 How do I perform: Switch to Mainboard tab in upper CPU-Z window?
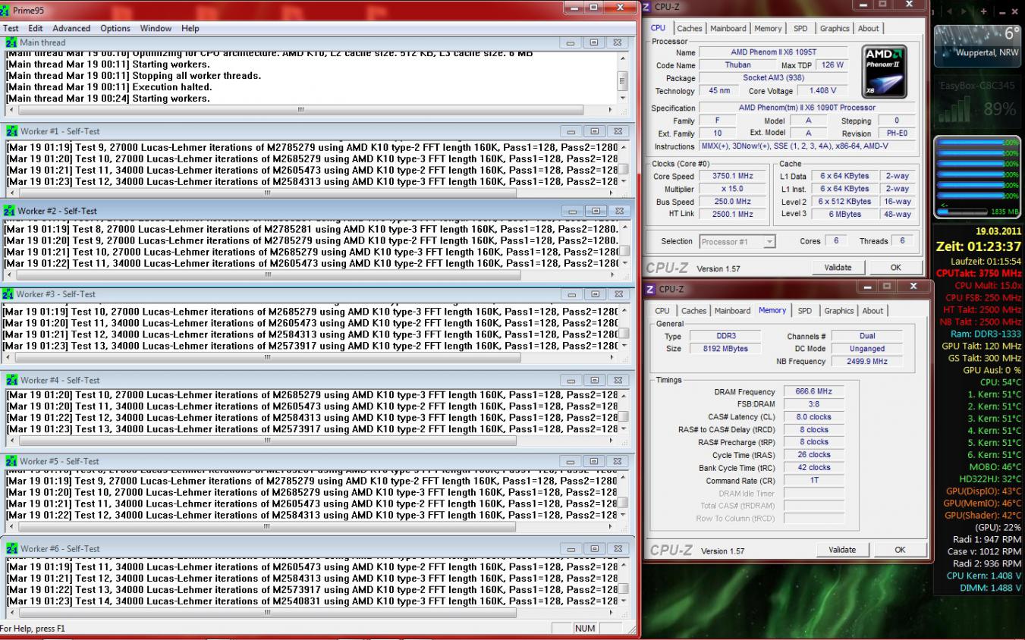click(728, 28)
